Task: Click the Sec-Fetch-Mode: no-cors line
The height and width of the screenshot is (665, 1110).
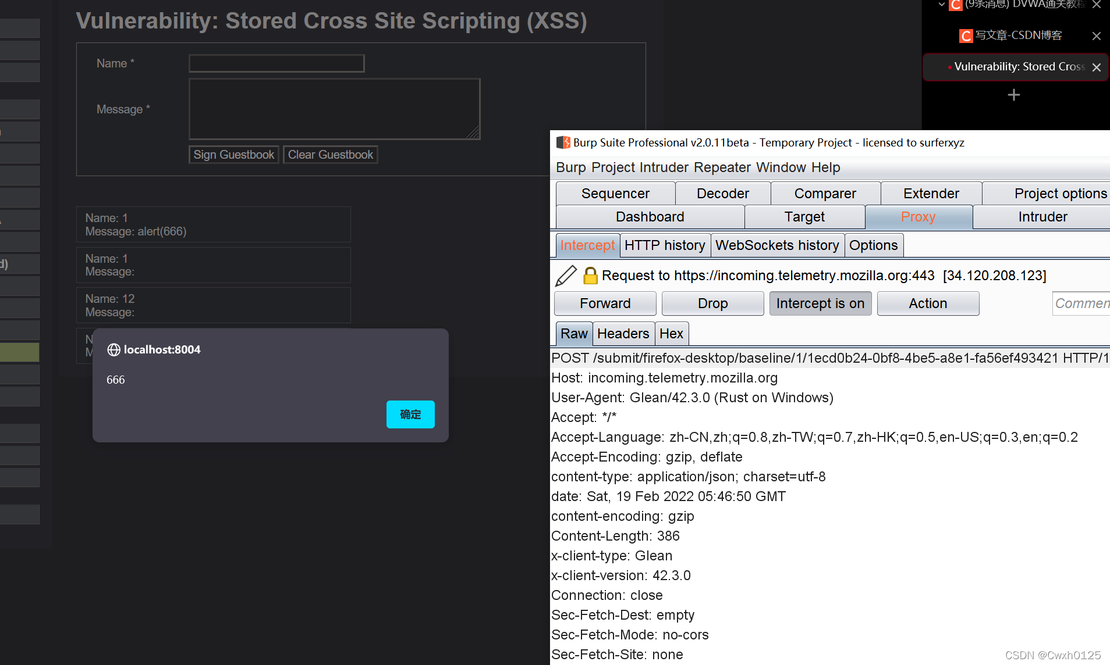Action: (630, 635)
